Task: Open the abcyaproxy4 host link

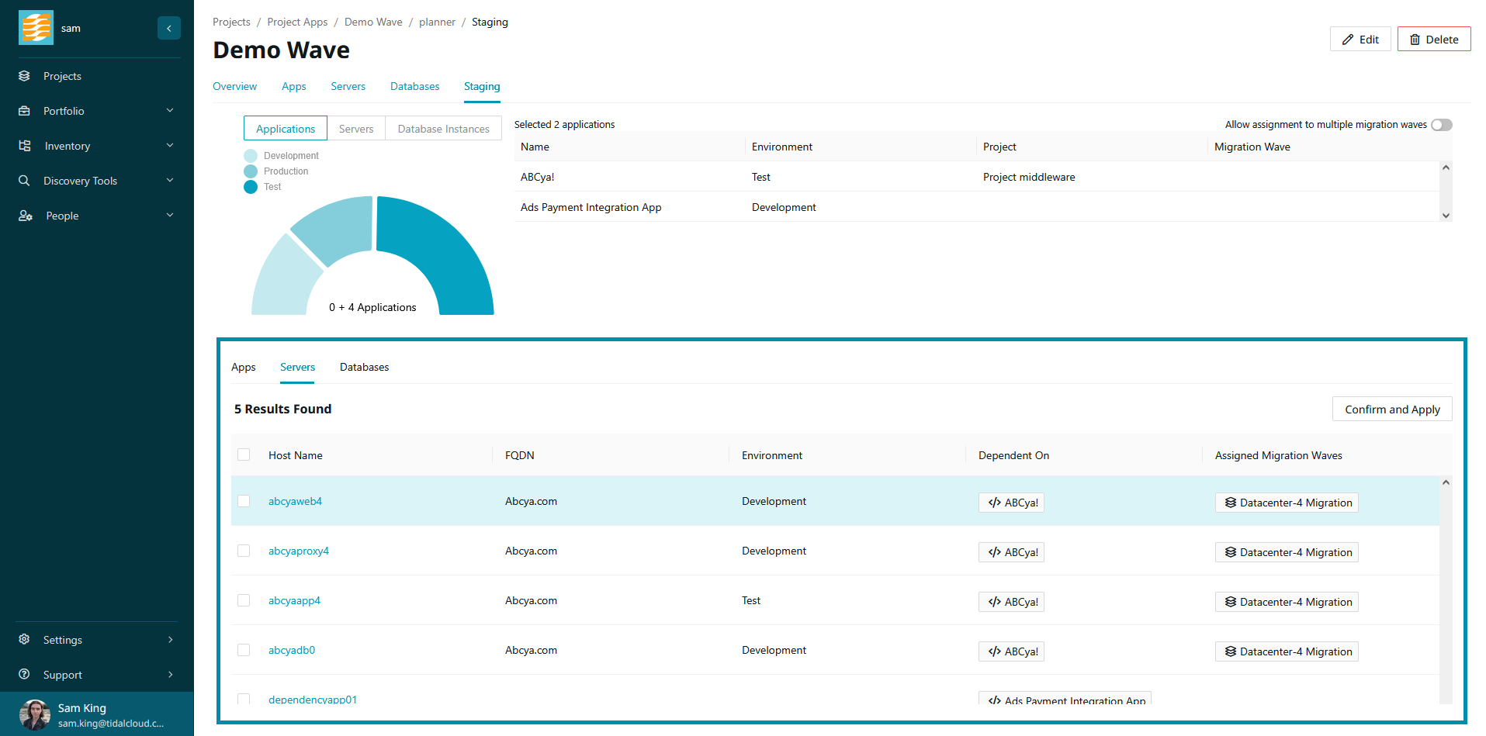Action: tap(299, 551)
